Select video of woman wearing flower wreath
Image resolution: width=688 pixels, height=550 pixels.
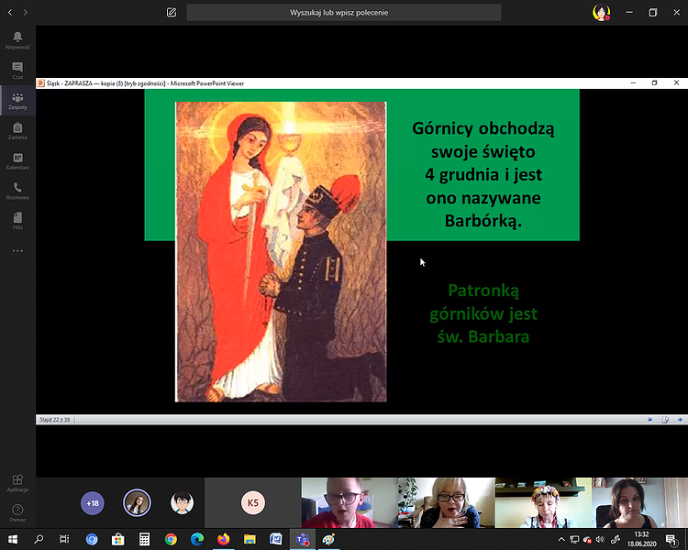[543, 502]
